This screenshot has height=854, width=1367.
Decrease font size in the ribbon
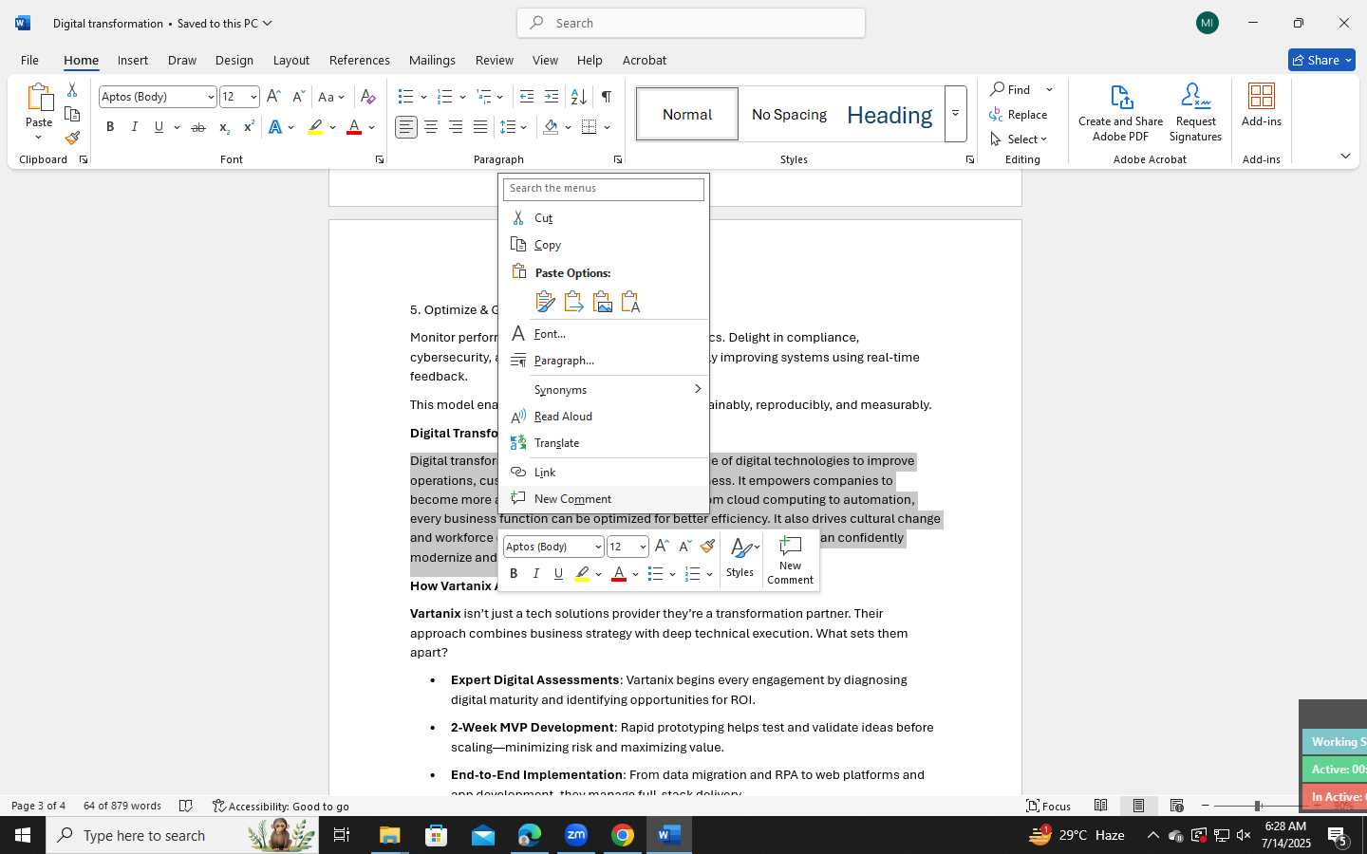point(298,97)
